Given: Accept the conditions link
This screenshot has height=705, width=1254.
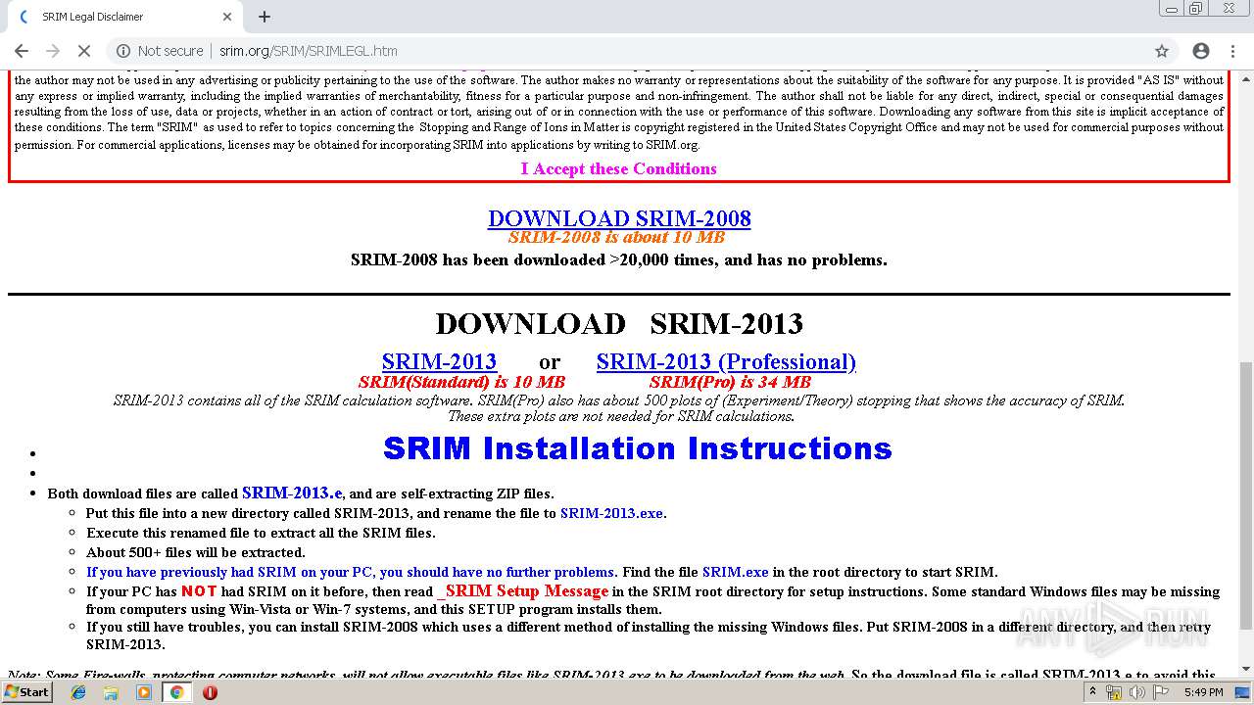Looking at the screenshot, I should [x=618, y=168].
